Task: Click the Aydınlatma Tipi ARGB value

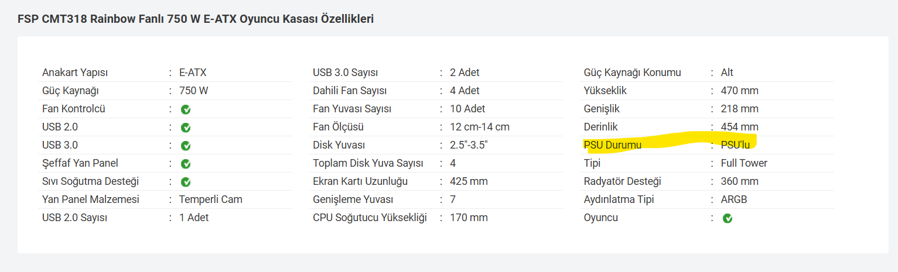Action: pyautogui.click(x=734, y=199)
